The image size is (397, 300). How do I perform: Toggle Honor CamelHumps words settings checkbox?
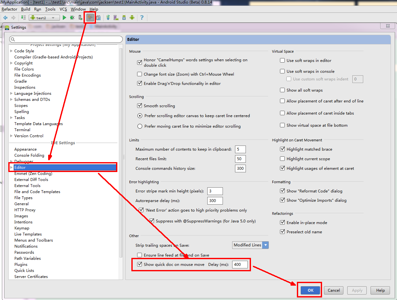point(139,63)
